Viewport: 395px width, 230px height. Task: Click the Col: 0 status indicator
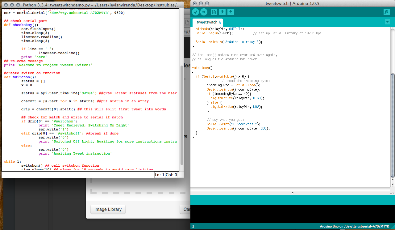tap(172, 175)
